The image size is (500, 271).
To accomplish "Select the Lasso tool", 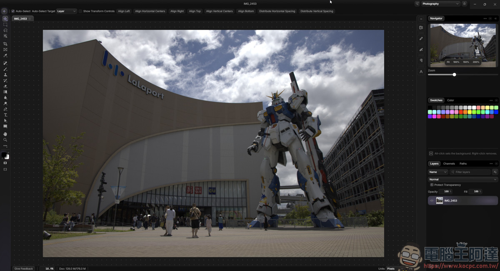I will pos(5,30).
